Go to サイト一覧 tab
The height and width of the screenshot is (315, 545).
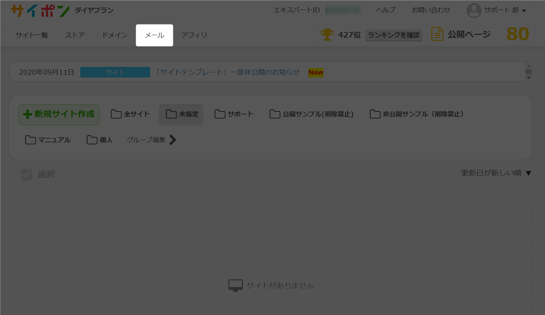tap(32, 35)
